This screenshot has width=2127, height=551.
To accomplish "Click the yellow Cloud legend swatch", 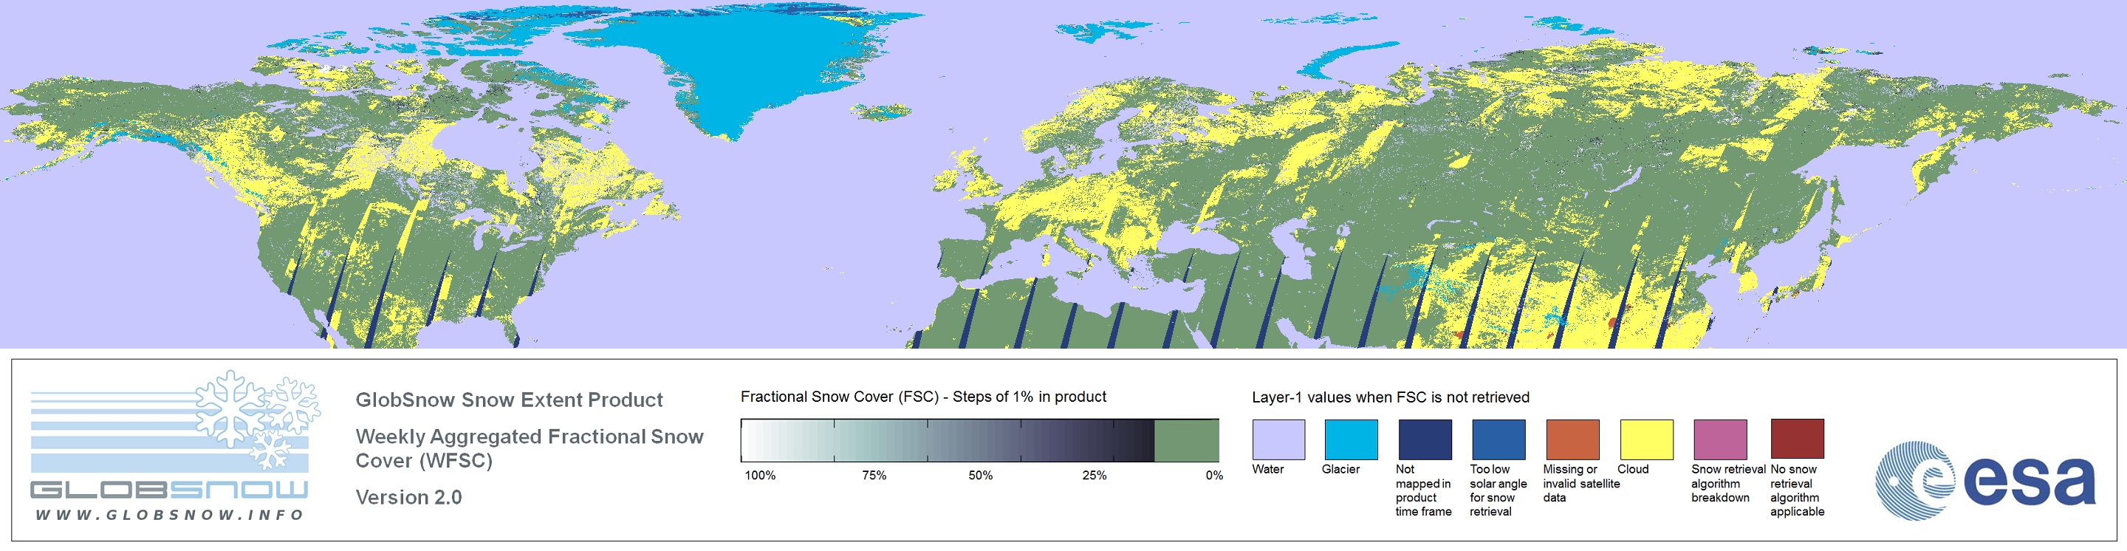I will [x=1645, y=439].
